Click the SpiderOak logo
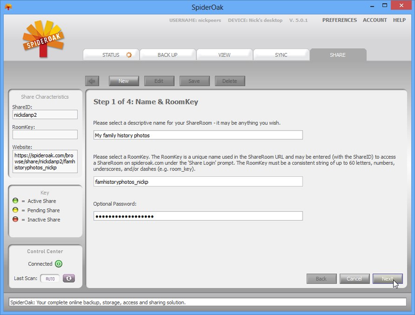The width and height of the screenshot is (415, 315). pyautogui.click(x=44, y=39)
